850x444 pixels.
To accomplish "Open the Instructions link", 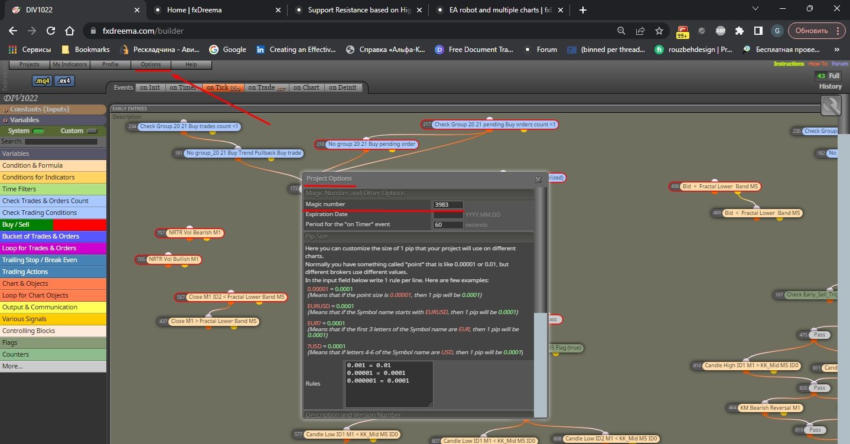I will (789, 64).
